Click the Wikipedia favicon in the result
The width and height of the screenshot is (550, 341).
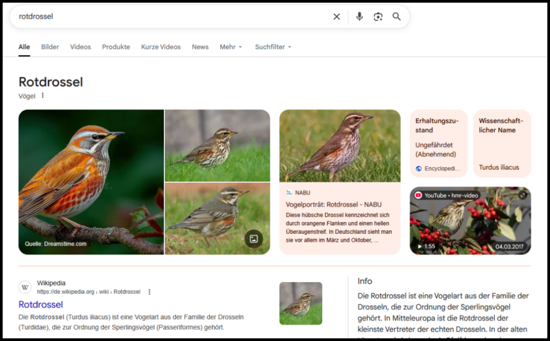point(25,287)
